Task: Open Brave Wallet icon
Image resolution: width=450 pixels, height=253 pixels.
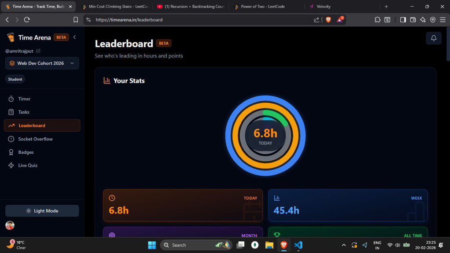Action: pyautogui.click(x=413, y=19)
